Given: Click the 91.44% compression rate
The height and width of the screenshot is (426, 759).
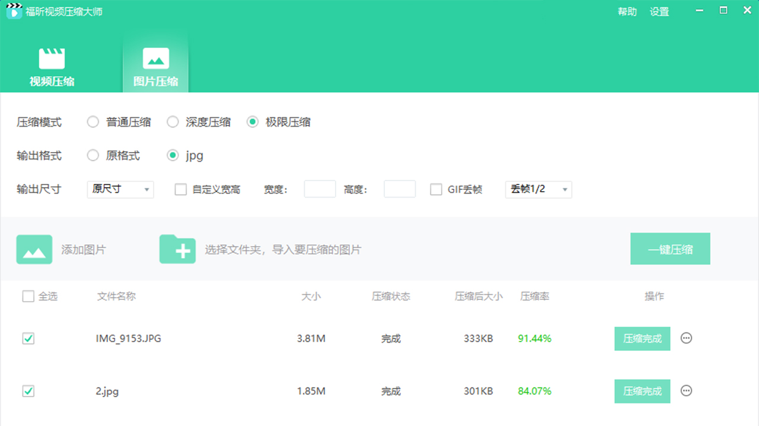Looking at the screenshot, I should coord(534,338).
